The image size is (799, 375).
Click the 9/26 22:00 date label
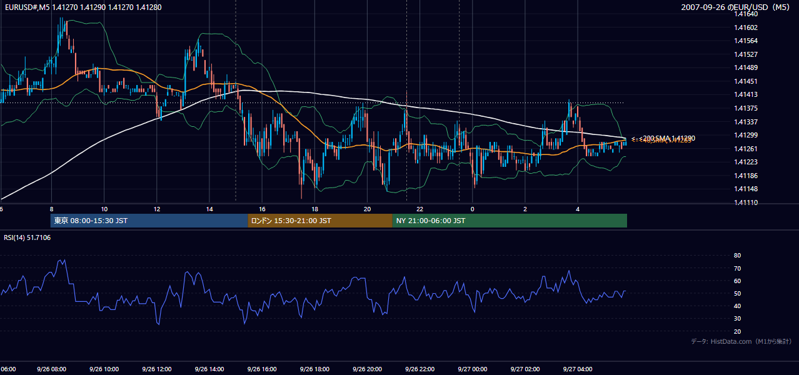420,369
